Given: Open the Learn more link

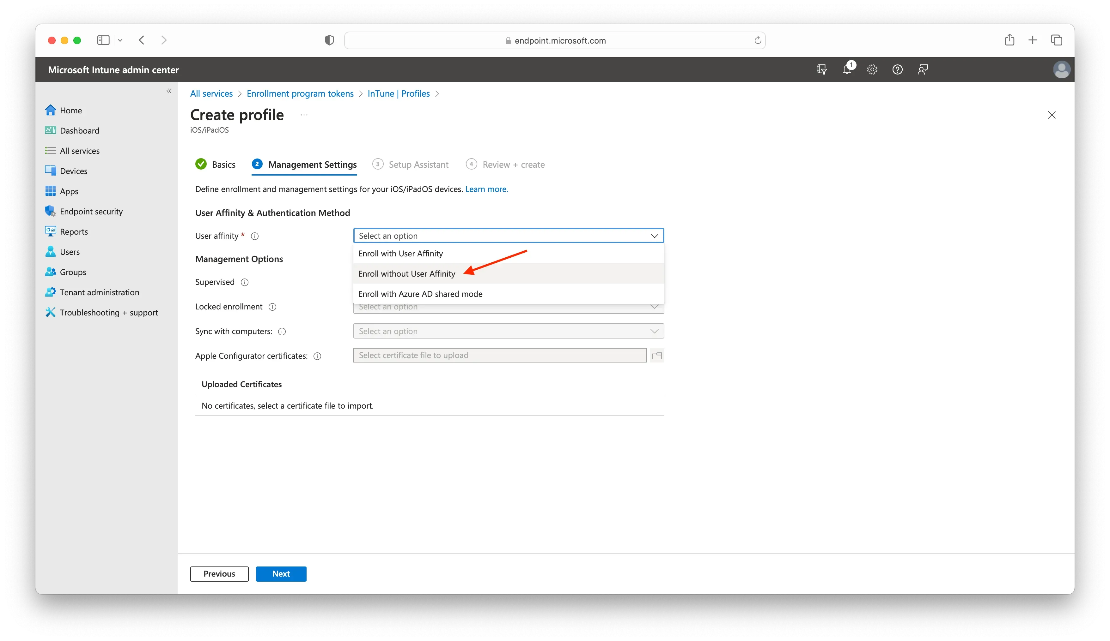Looking at the screenshot, I should [486, 189].
